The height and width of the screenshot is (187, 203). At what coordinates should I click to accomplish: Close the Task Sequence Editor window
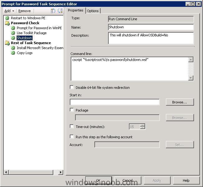click(198, 4)
